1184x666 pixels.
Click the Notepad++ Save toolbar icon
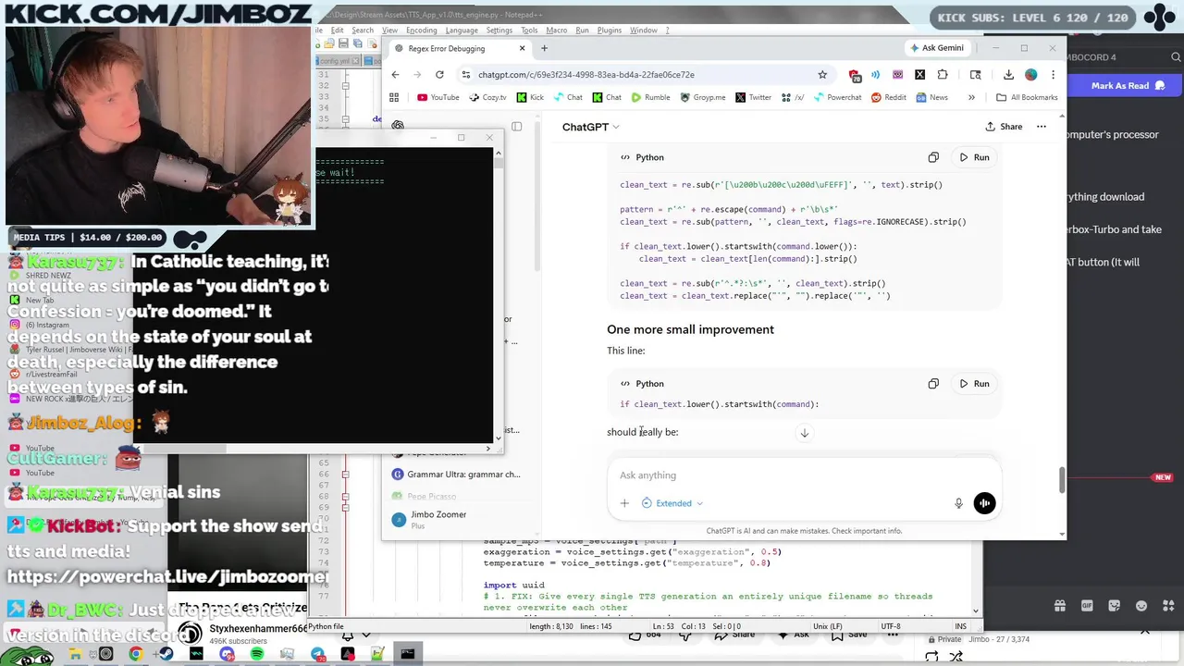coord(343,43)
